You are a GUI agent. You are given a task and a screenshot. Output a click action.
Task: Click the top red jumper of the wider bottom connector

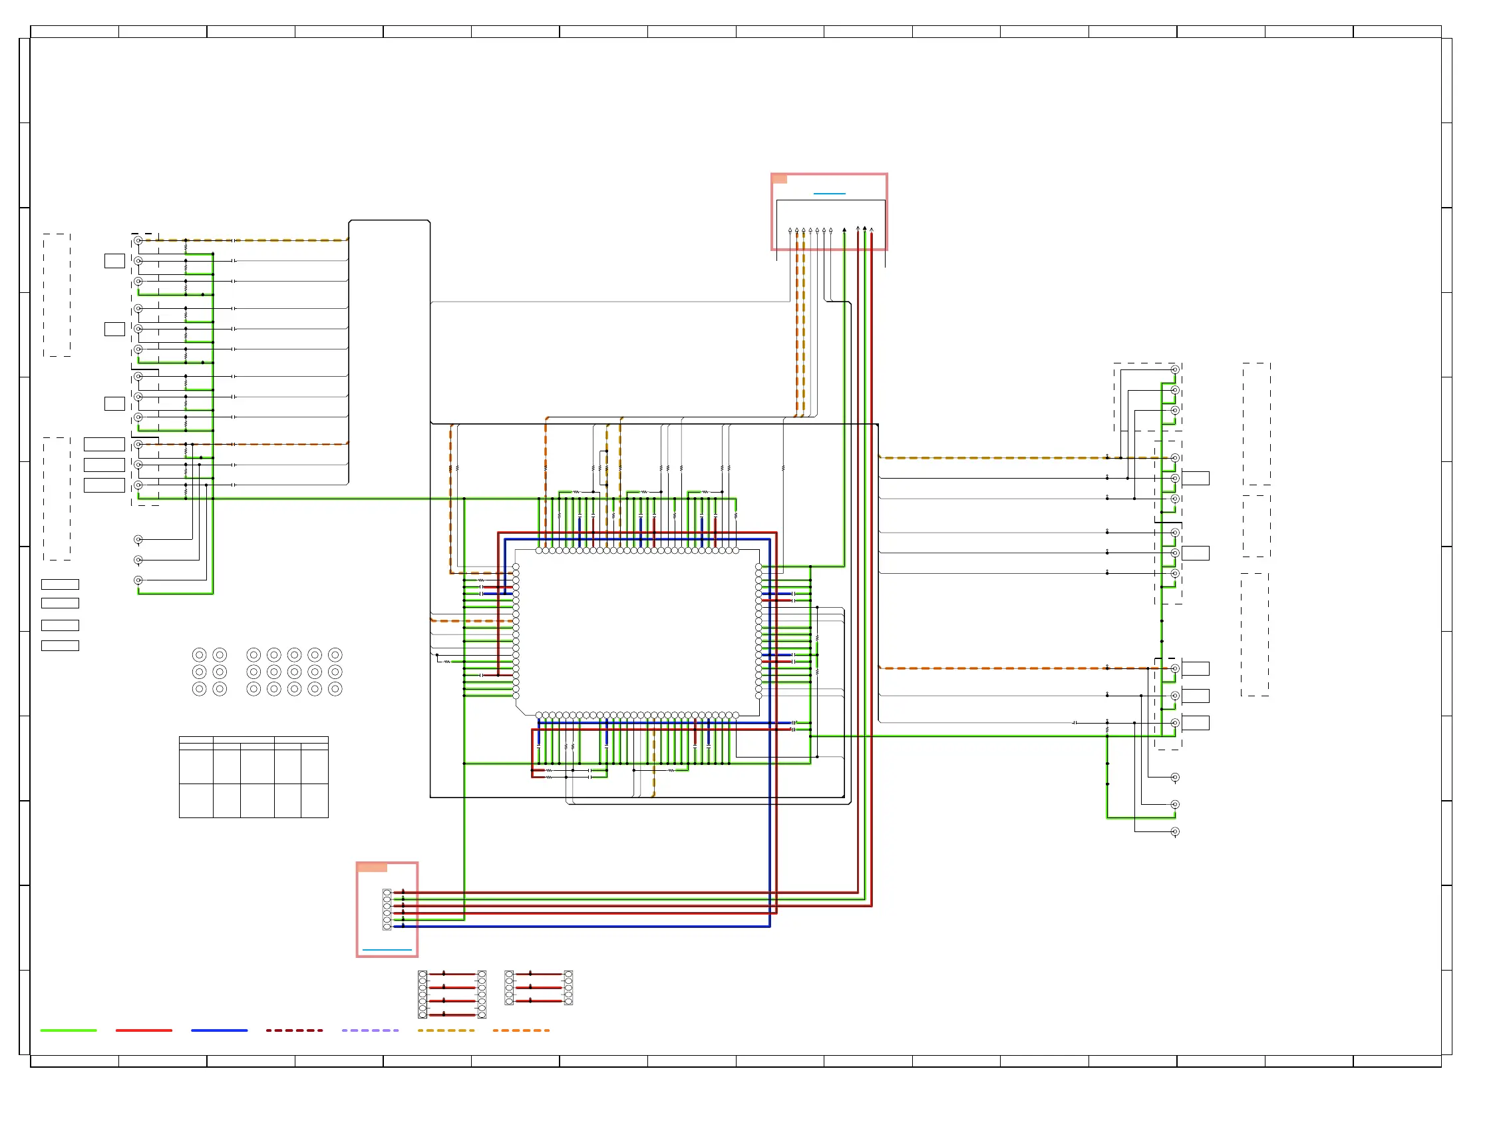pos(452,975)
